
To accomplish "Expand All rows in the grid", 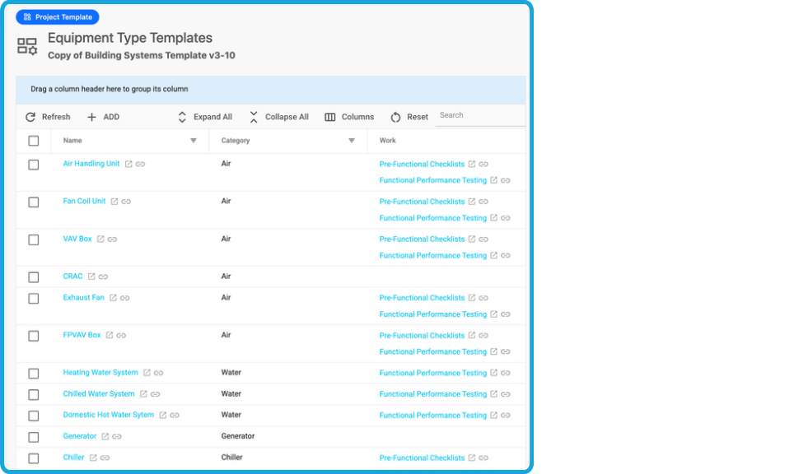I will pos(205,117).
